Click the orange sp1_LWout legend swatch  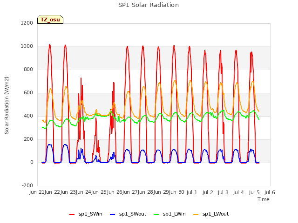196,215
